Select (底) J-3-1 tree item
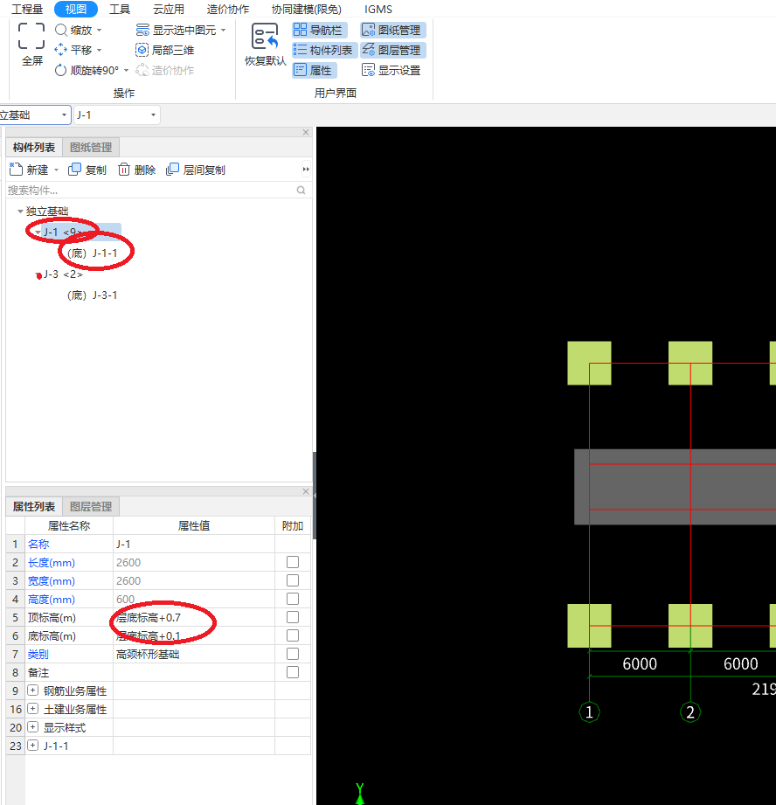This screenshot has height=805, width=776. (93, 295)
